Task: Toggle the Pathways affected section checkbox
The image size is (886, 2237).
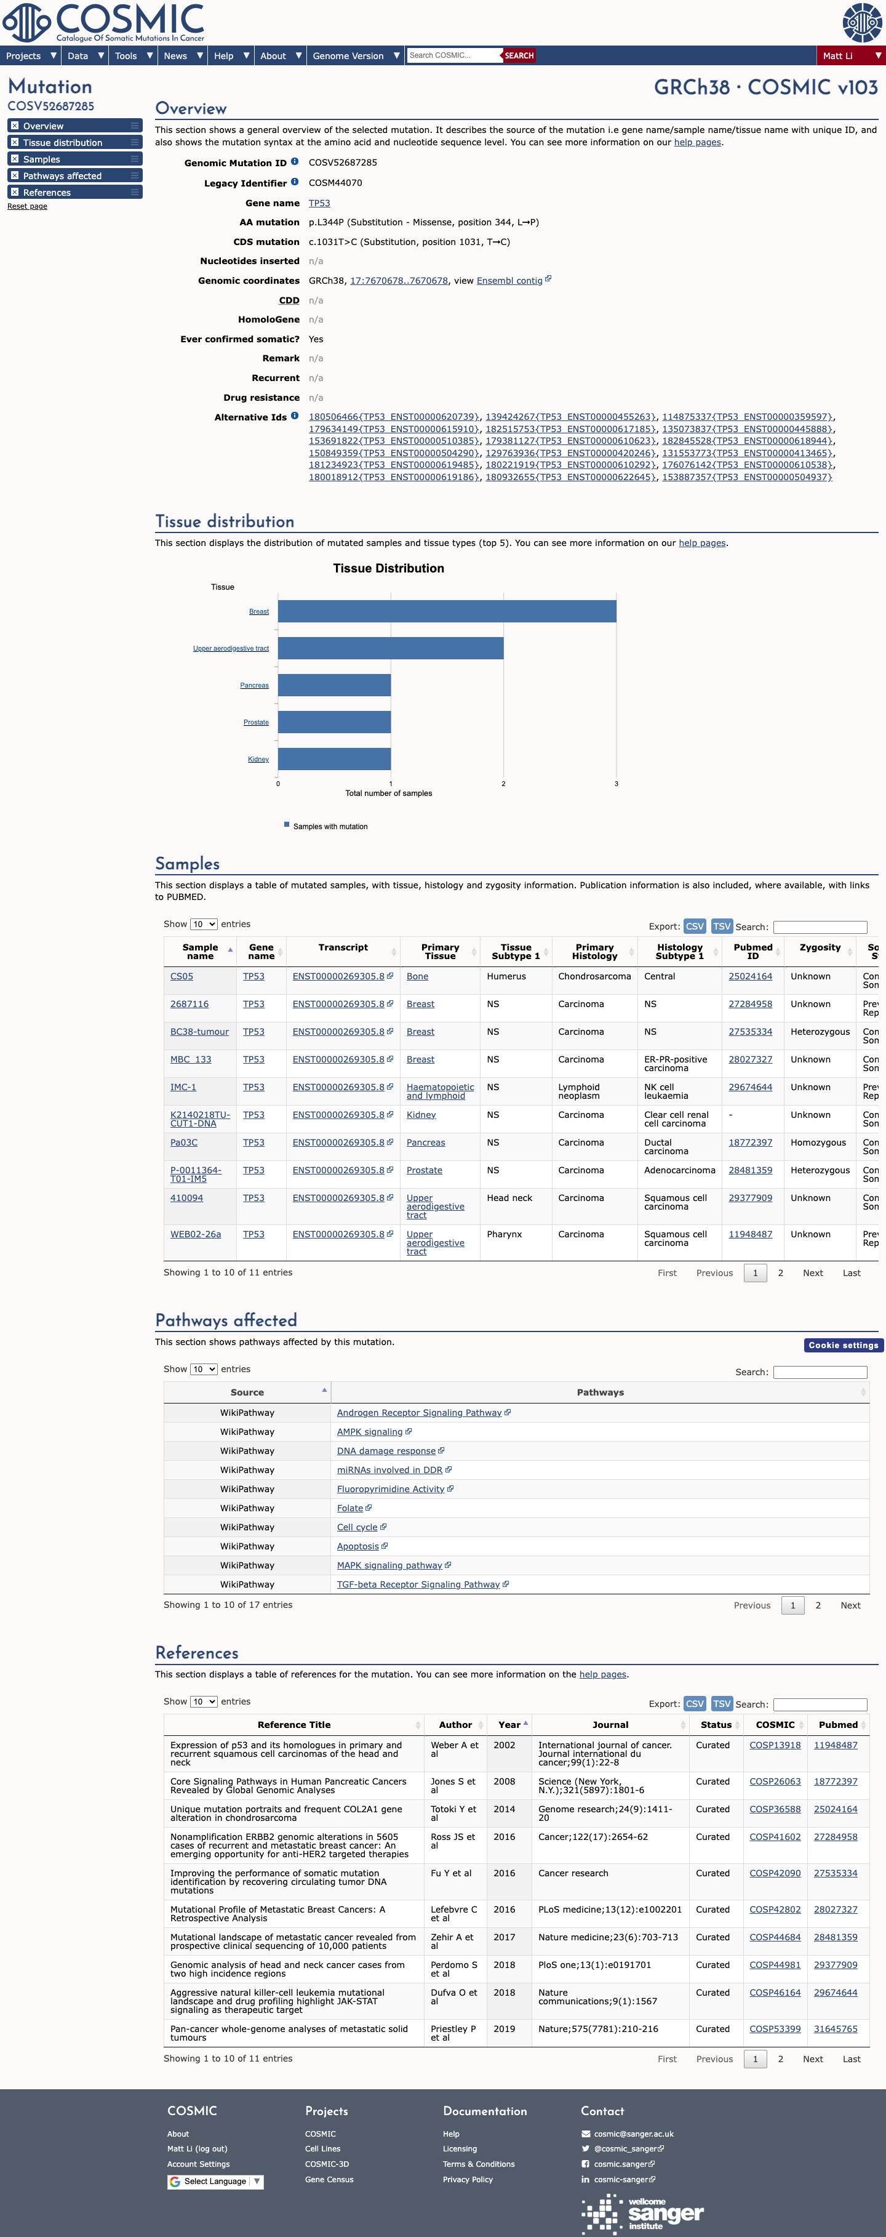Action: click(x=15, y=175)
